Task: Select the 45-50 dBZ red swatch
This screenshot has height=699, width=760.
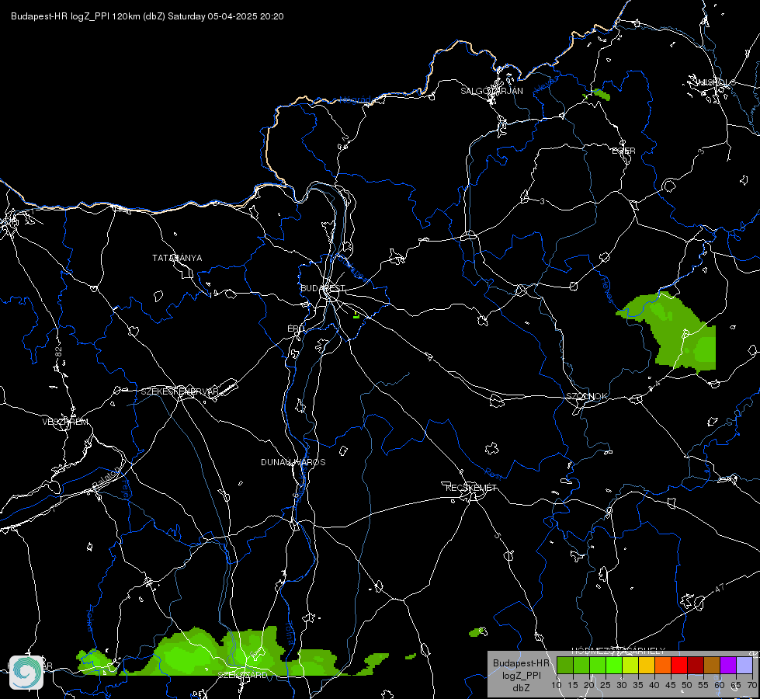Action: click(679, 665)
